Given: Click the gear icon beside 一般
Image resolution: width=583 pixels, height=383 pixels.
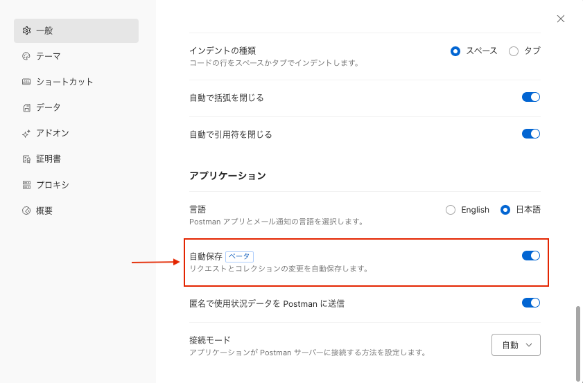Looking at the screenshot, I should pos(26,30).
